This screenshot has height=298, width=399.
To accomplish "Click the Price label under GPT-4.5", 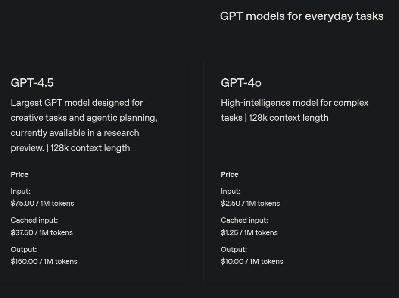I will pyautogui.click(x=19, y=174).
